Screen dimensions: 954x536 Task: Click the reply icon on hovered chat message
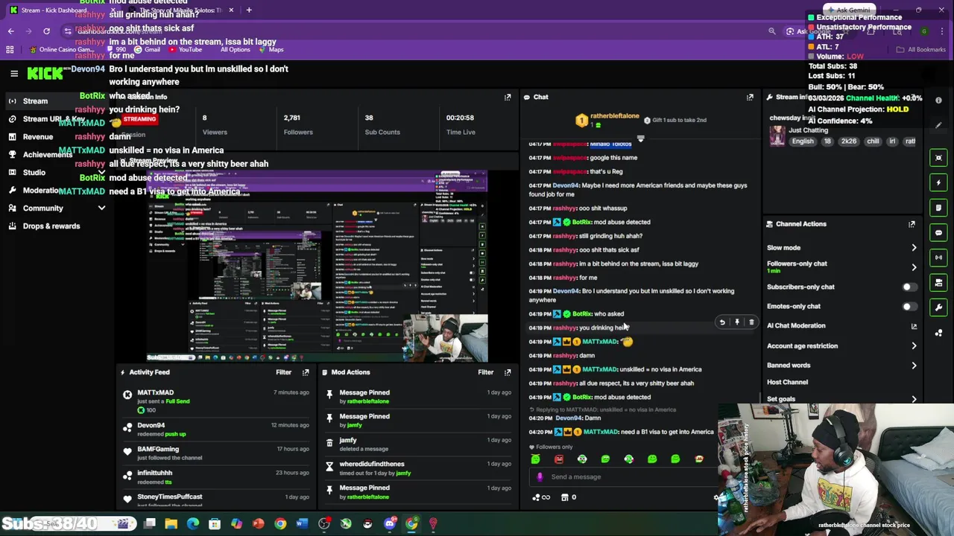721,322
